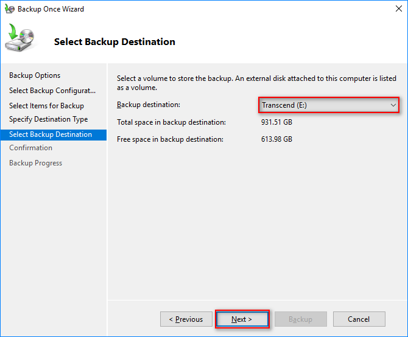This screenshot has width=408, height=337.
Task: Go back with the < Previous button
Action: coord(186,319)
